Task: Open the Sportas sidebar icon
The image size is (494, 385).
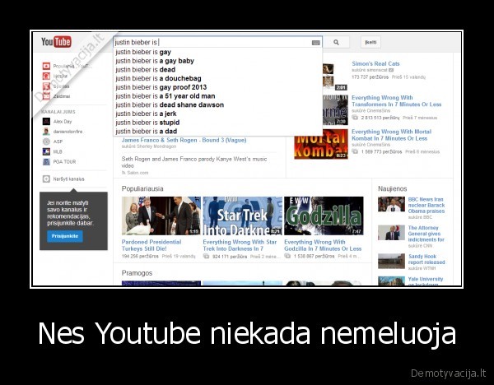Action: pyautogui.click(x=46, y=86)
